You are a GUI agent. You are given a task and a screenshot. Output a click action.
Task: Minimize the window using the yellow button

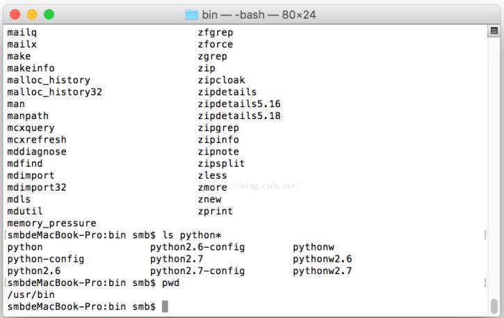click(x=32, y=14)
